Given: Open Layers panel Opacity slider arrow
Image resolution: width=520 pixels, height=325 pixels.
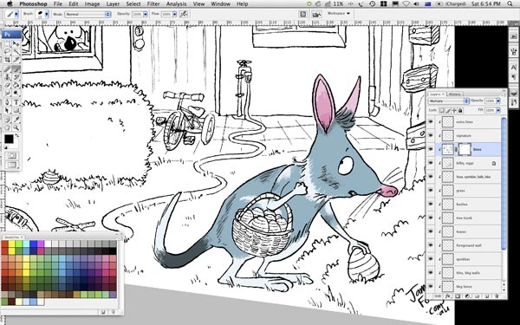Looking at the screenshot, I should tap(497, 101).
